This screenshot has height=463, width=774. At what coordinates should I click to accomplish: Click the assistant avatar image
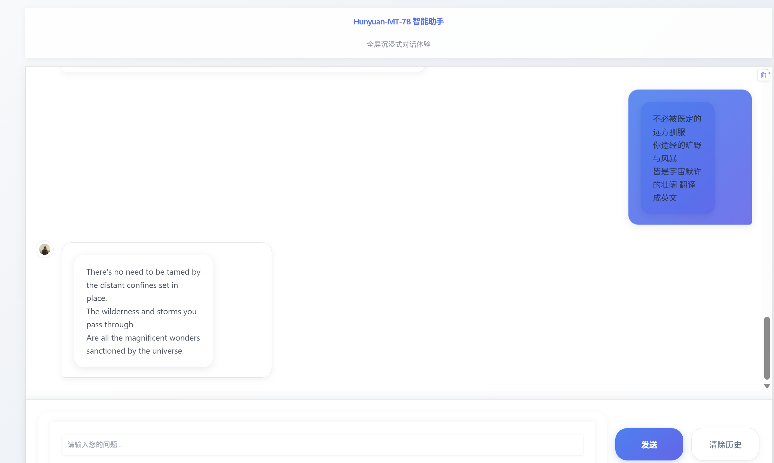45,249
